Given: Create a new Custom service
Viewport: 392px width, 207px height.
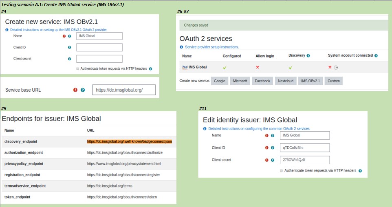Looking at the screenshot, I should pos(333,81).
